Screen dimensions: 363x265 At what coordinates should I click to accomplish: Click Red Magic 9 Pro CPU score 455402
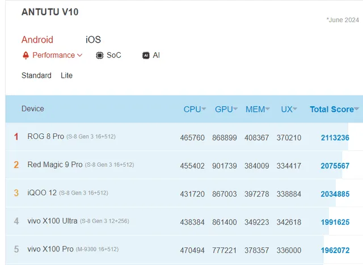click(x=192, y=166)
